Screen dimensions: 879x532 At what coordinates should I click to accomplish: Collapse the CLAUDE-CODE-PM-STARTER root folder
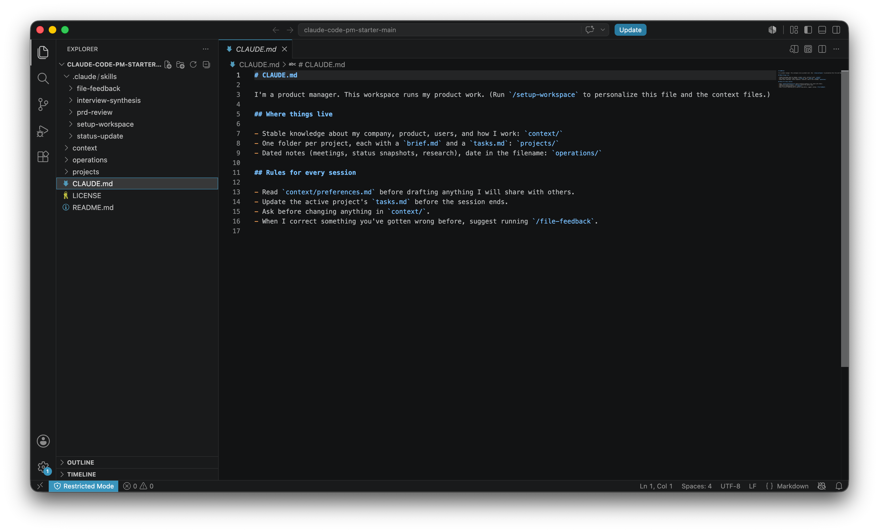click(x=111, y=65)
